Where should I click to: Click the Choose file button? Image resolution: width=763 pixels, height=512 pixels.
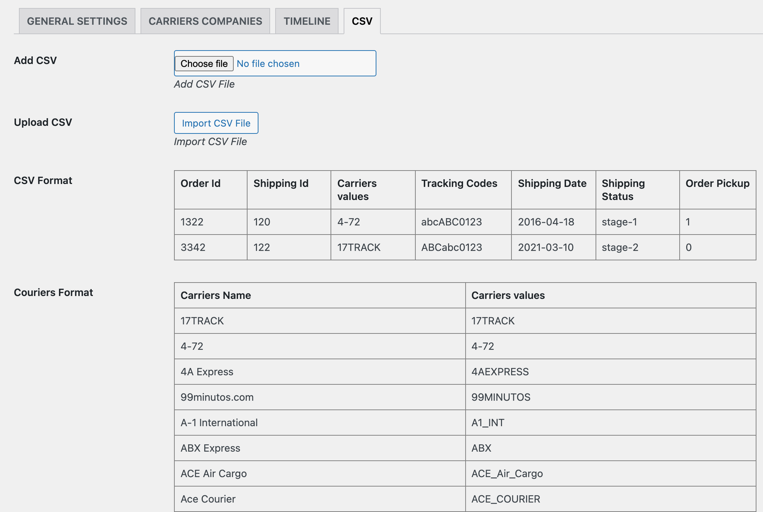point(204,63)
